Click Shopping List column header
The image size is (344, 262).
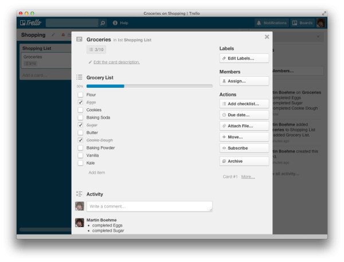37,48
